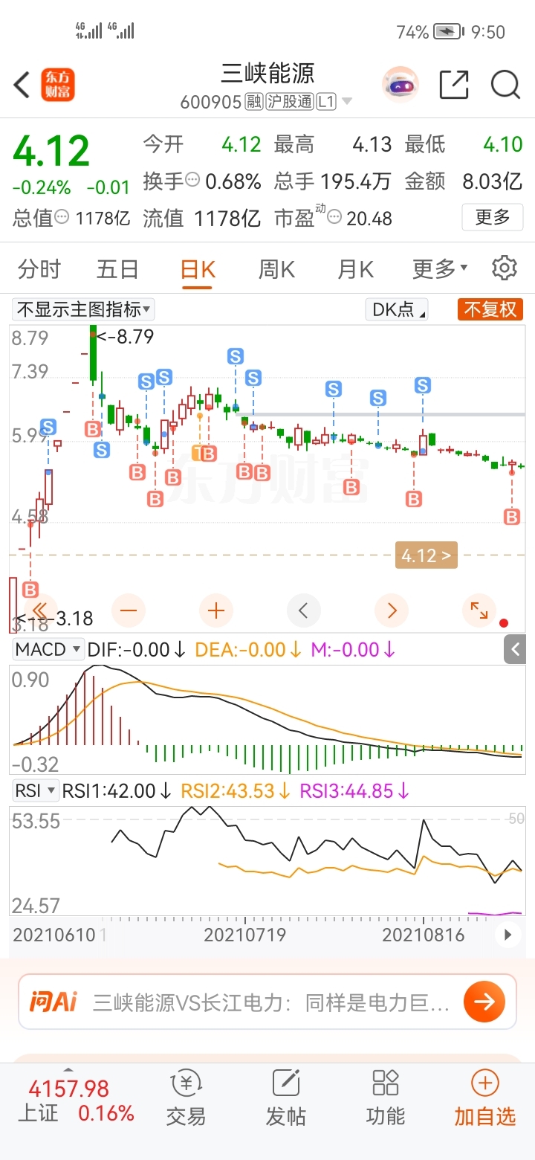Screen dimensions: 535x1160
Task: Open 不显示主图指标 indicator dropdown
Action: point(82,309)
